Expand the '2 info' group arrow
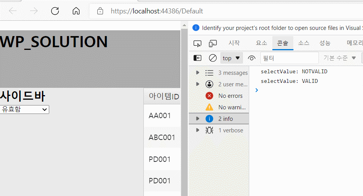 pos(198,119)
